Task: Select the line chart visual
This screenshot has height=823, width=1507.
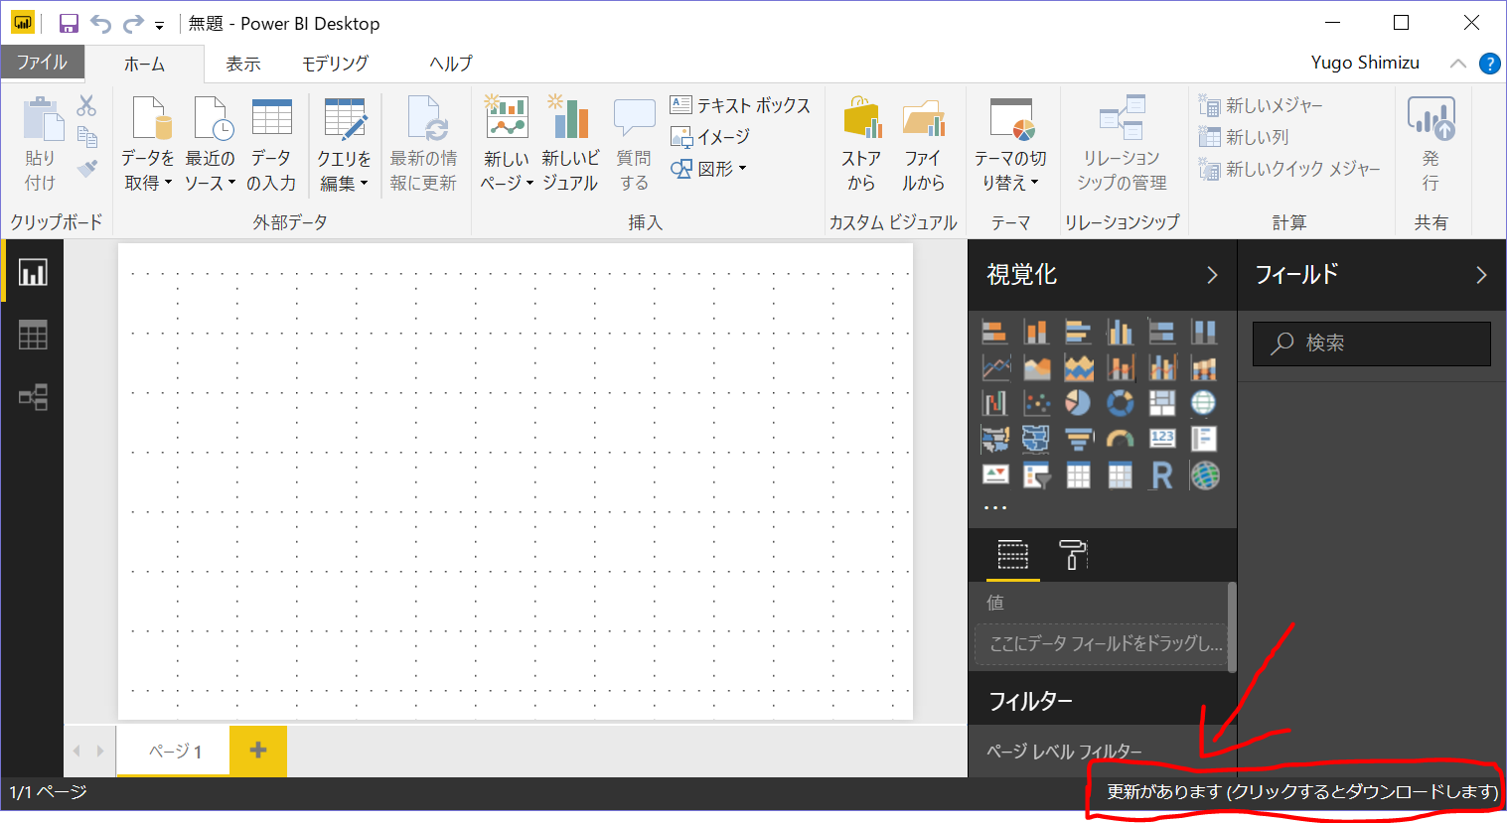Action: 994,368
